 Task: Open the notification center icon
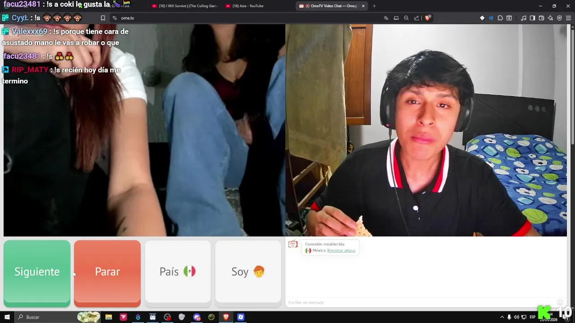(566, 318)
